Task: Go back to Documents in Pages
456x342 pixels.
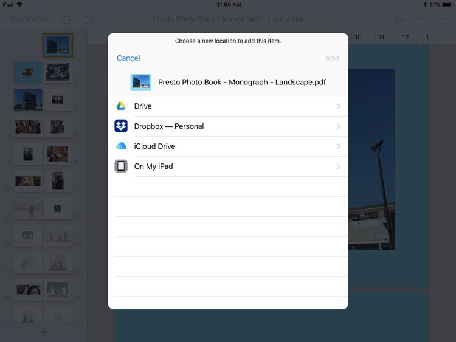Action: (29, 19)
